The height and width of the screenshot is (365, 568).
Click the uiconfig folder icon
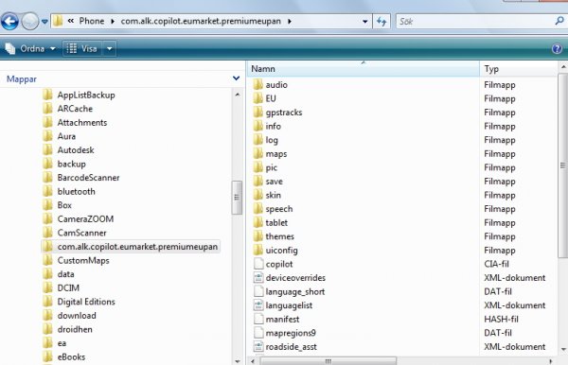[257, 250]
